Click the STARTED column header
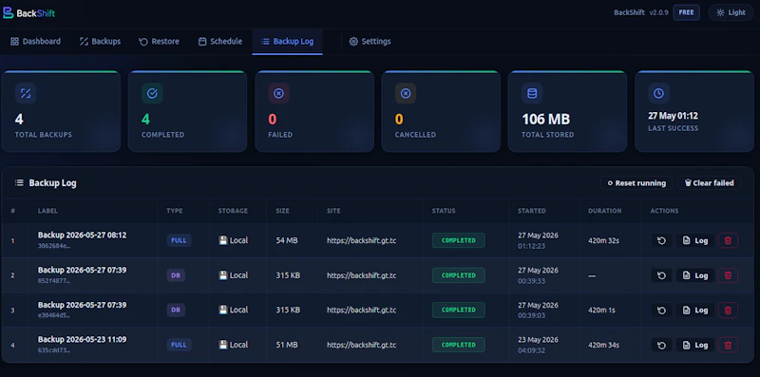The image size is (760, 377). point(532,211)
